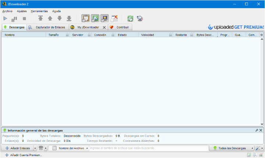
Task: Select the 0 B/s download speed value
Action: pos(67,141)
